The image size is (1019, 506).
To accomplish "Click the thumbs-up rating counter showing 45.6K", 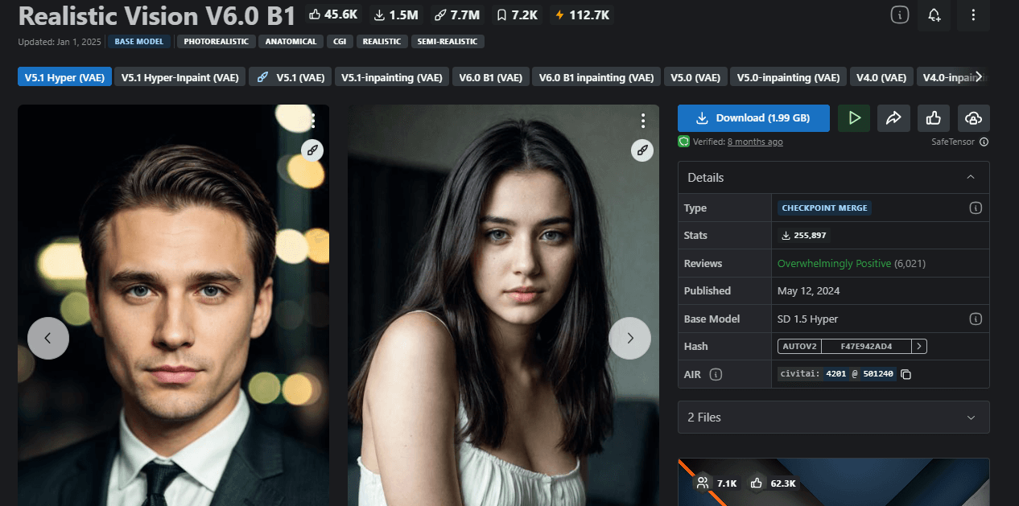I will [x=333, y=14].
